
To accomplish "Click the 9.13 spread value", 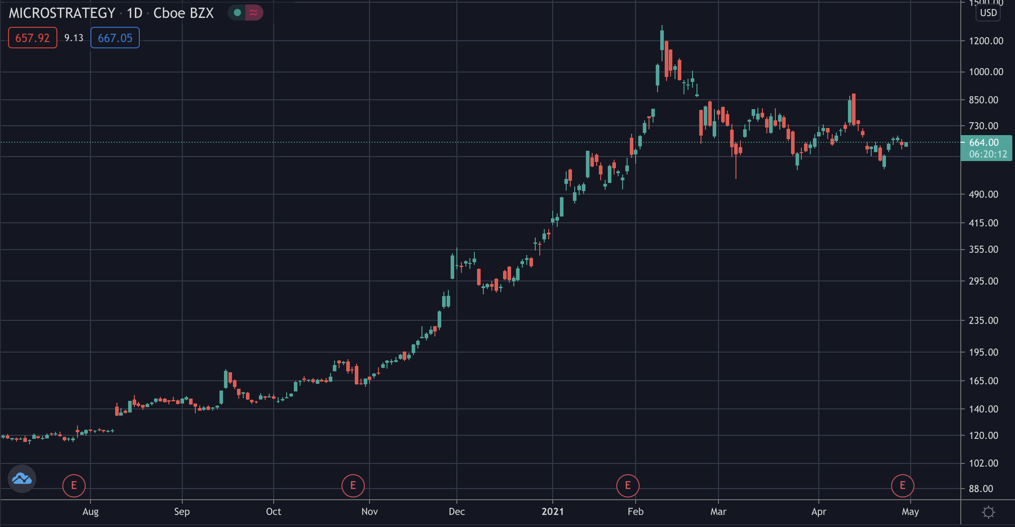I will 74,38.
